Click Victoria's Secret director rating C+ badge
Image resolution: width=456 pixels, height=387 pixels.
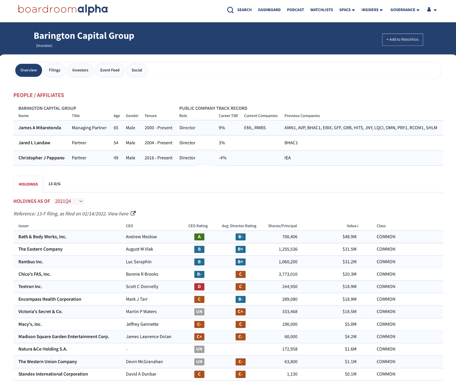pos(240,312)
